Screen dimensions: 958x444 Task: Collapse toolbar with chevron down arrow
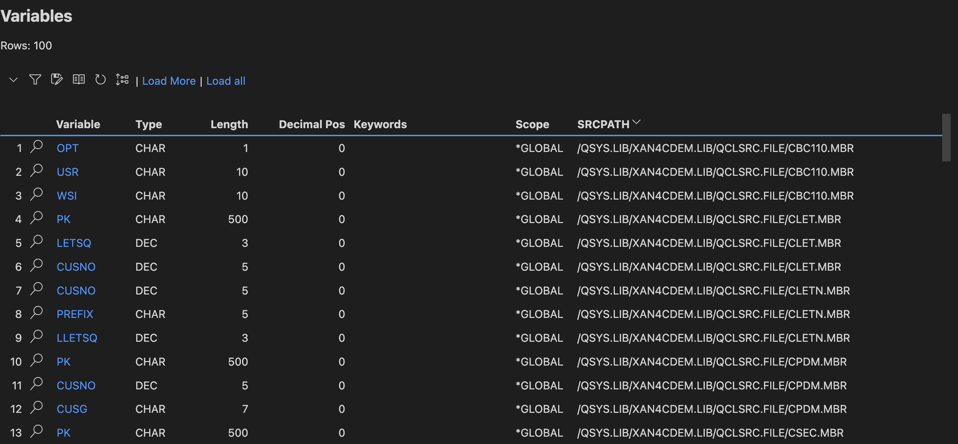pyautogui.click(x=13, y=79)
